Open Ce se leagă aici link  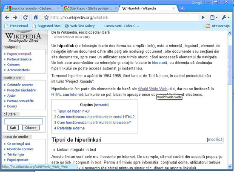click(x=18, y=144)
